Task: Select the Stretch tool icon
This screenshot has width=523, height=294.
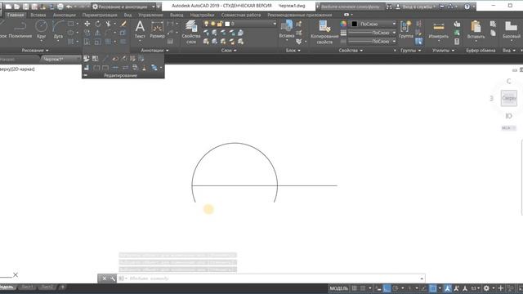Action: point(87,42)
